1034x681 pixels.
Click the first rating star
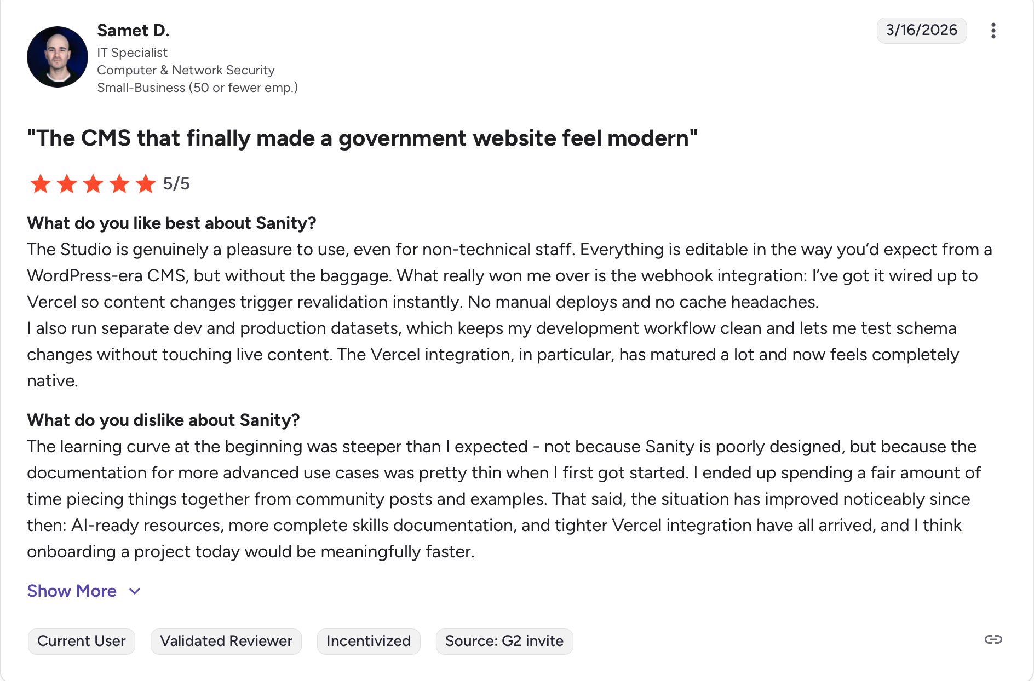pyautogui.click(x=41, y=184)
